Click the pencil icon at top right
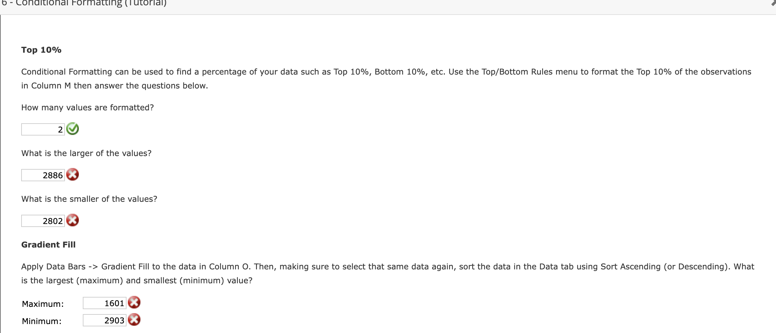776x333 pixels. pyautogui.click(x=772, y=3)
